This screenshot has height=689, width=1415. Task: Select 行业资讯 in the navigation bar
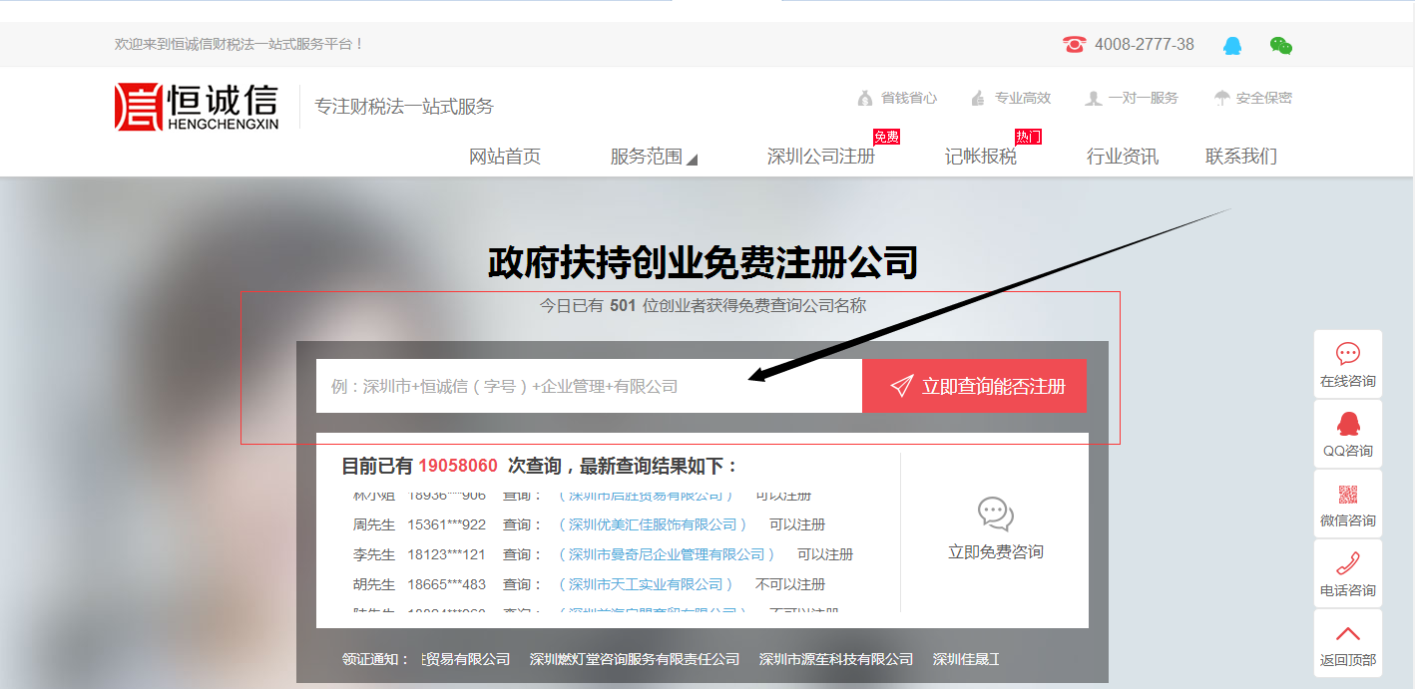tap(1122, 157)
